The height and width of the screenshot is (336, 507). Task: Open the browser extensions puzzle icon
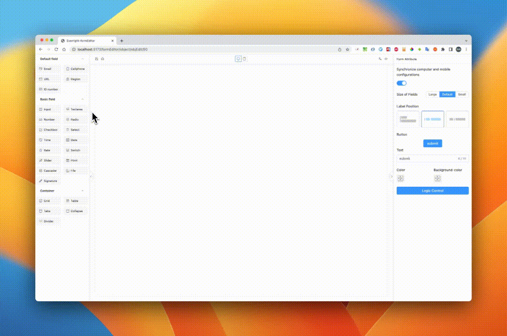443,49
